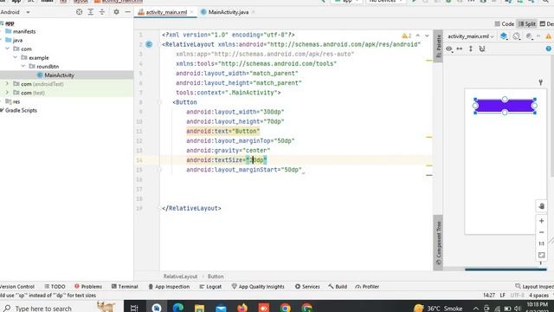Expand the com (test) node
Image resolution: width=554 pixels, height=312 pixels.
tap(7, 93)
